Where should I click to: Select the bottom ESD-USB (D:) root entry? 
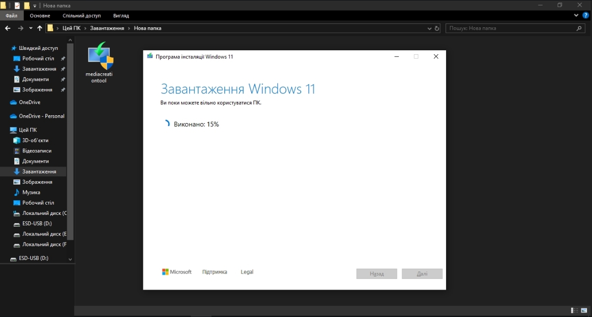pyautogui.click(x=33, y=258)
